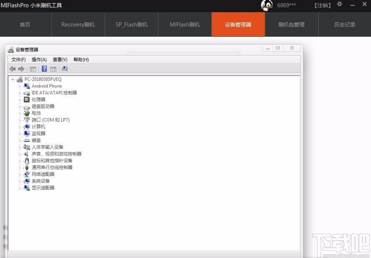371x258 pixels.
Task: Expand the 监视器 node
Action: (x=20, y=134)
